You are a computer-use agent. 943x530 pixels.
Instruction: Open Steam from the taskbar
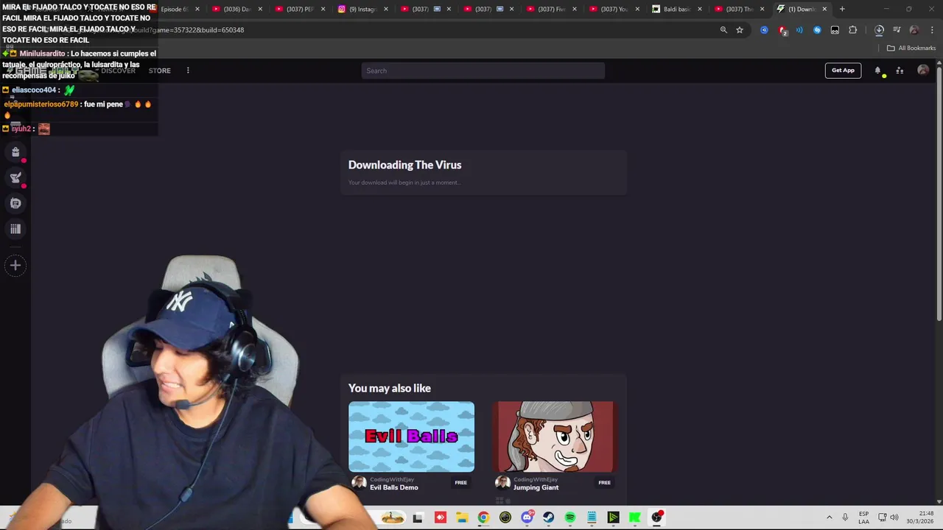[x=548, y=517]
